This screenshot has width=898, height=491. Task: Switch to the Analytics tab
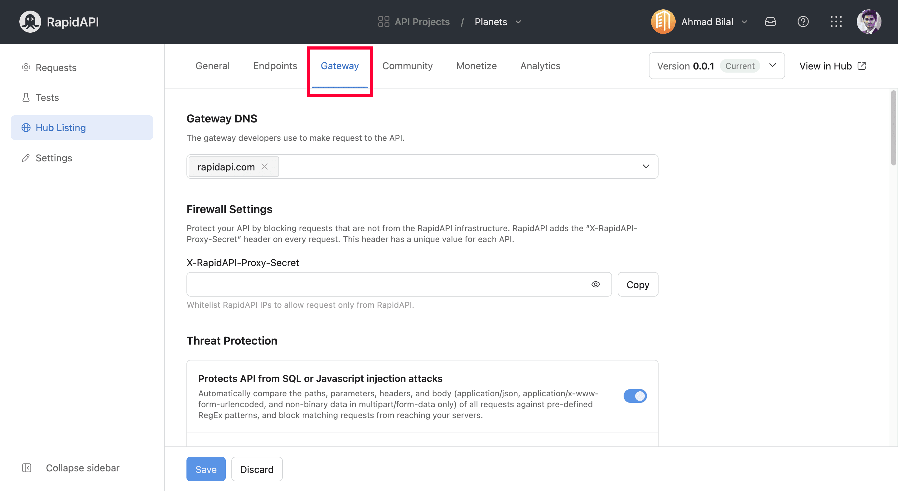pos(540,66)
